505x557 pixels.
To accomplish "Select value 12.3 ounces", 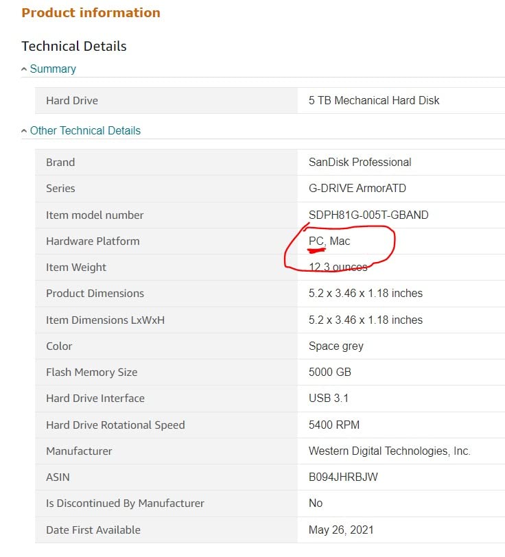I will [x=338, y=267].
